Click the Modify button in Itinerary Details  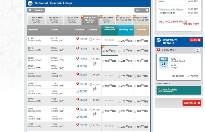195,40
